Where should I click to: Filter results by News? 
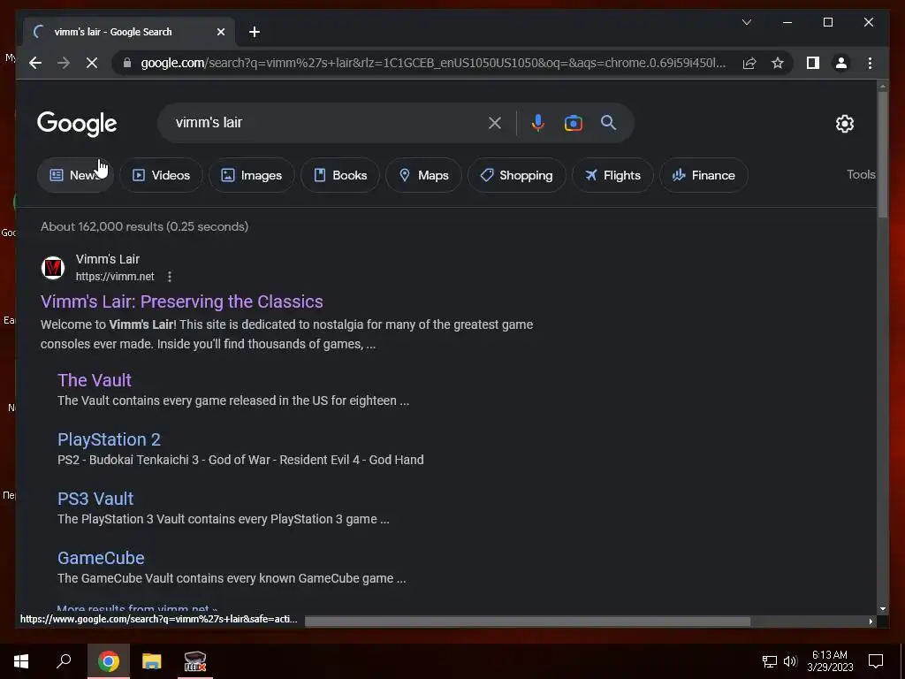[76, 175]
